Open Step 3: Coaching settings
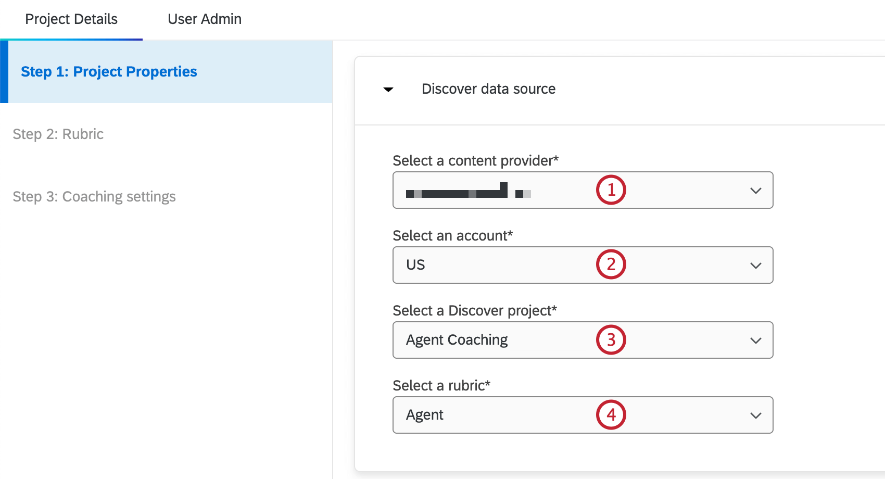The width and height of the screenshot is (885, 479). click(x=94, y=196)
